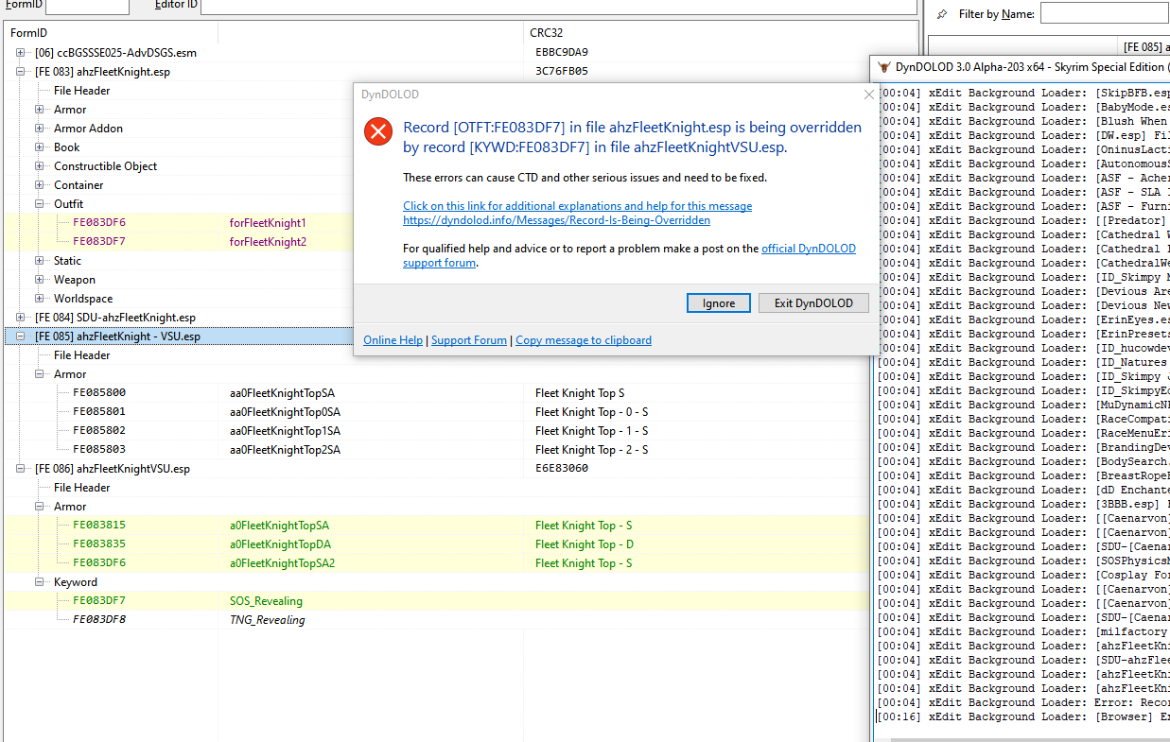
Task: Click the [SkipBFB.esp log line in DynDOLOD window
Action: tap(1025, 93)
